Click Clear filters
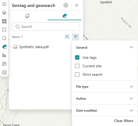This screenshot has height=126, width=138. coord(124,121)
